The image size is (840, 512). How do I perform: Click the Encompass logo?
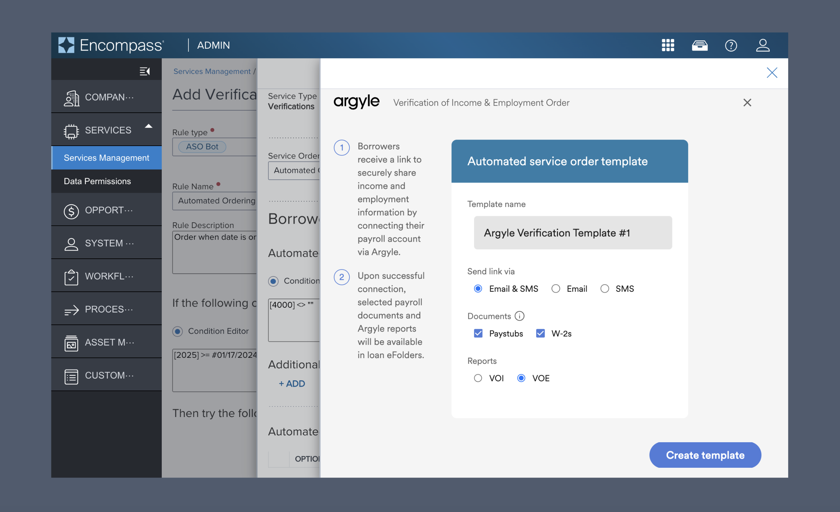click(x=111, y=45)
